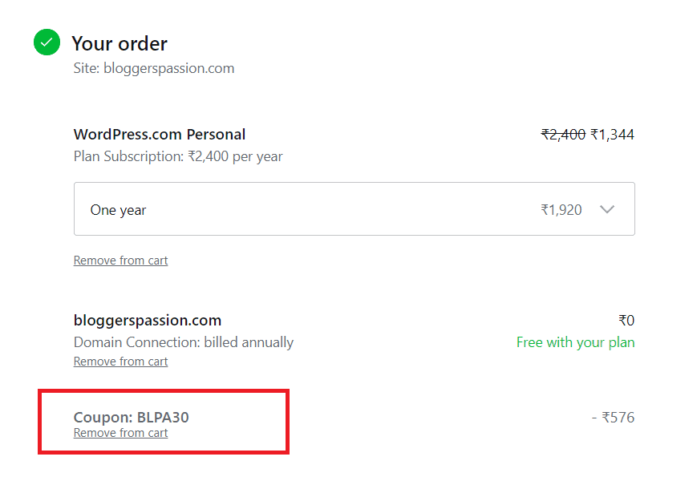Click the Your order heading

coord(119,43)
